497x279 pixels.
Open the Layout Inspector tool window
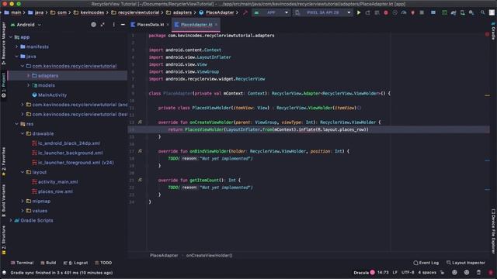click(466, 263)
